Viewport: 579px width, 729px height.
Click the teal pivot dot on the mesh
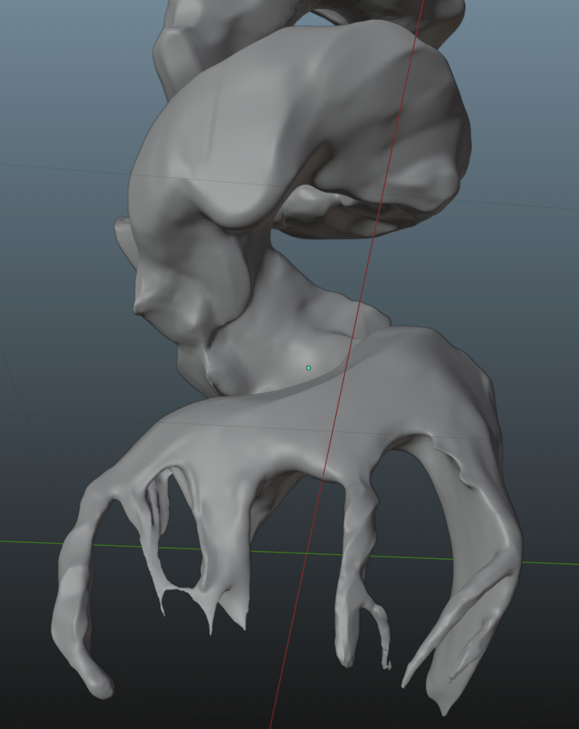coord(309,368)
